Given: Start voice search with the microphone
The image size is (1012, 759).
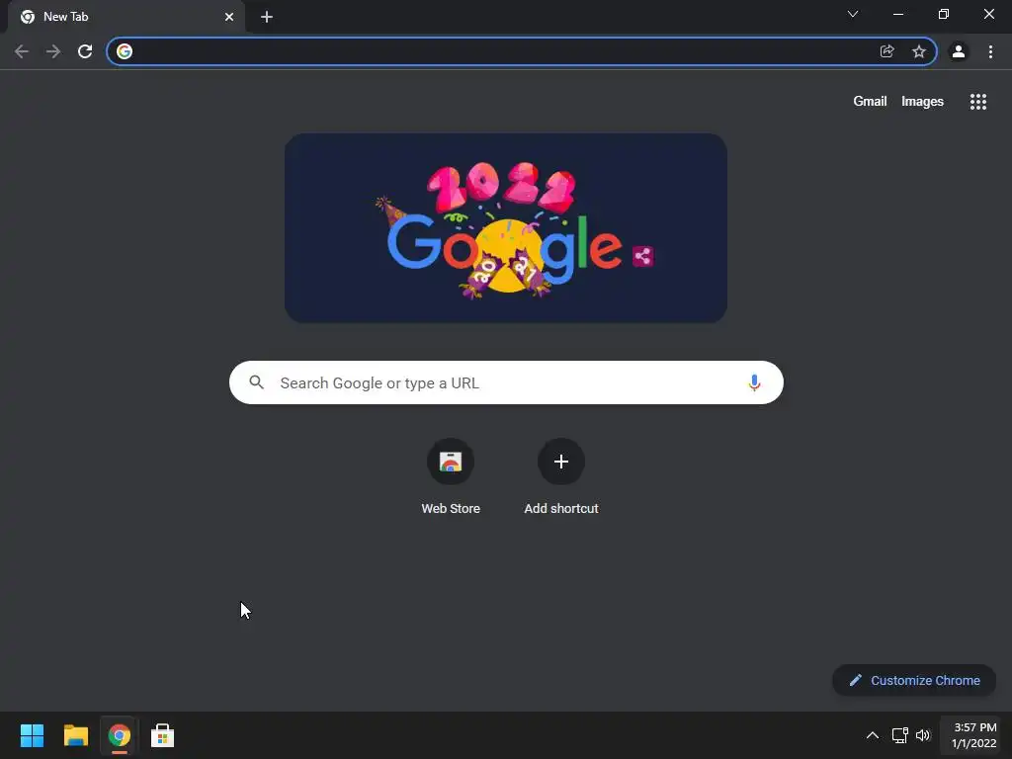Looking at the screenshot, I should tap(754, 382).
